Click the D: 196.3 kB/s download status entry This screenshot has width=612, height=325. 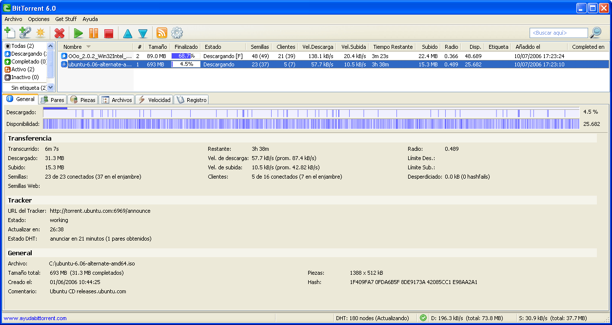pyautogui.click(x=468, y=318)
